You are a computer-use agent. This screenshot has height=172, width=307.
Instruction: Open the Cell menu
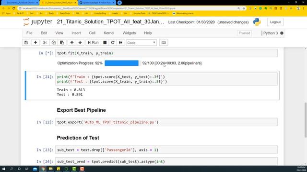pyautogui.click(x=92, y=33)
